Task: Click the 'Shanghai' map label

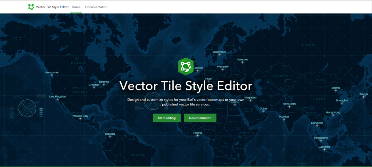Action: click(342, 100)
